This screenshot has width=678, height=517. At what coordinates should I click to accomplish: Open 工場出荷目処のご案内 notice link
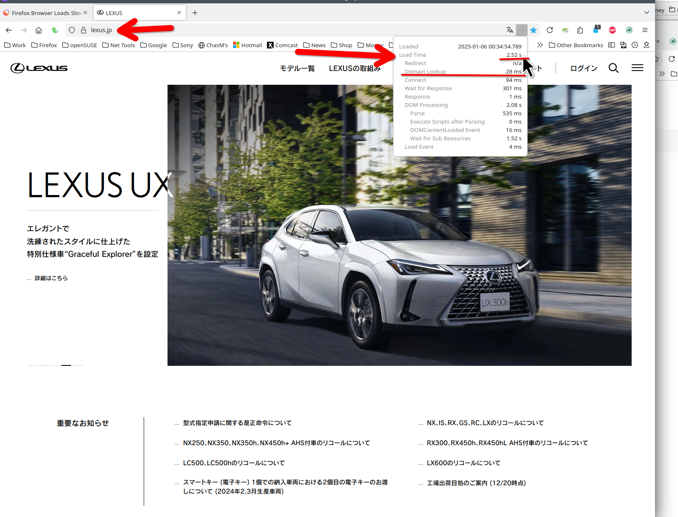(476, 483)
